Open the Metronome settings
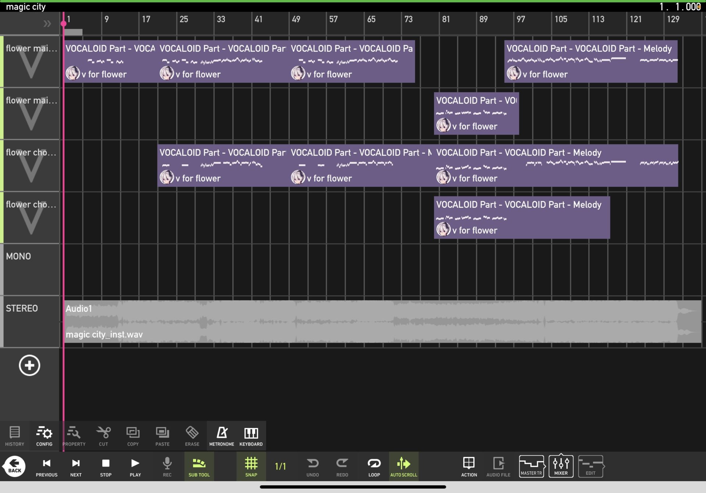Viewport: 706px width, 493px height. tap(222, 436)
